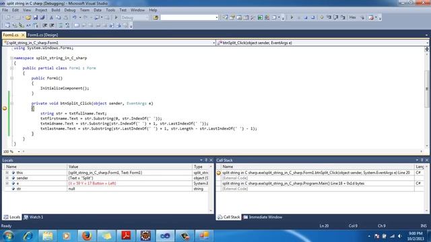Viewport: 431px width, 242px height.
Task: Open the btnSplit_Click member dropdown
Action: click(x=427, y=43)
